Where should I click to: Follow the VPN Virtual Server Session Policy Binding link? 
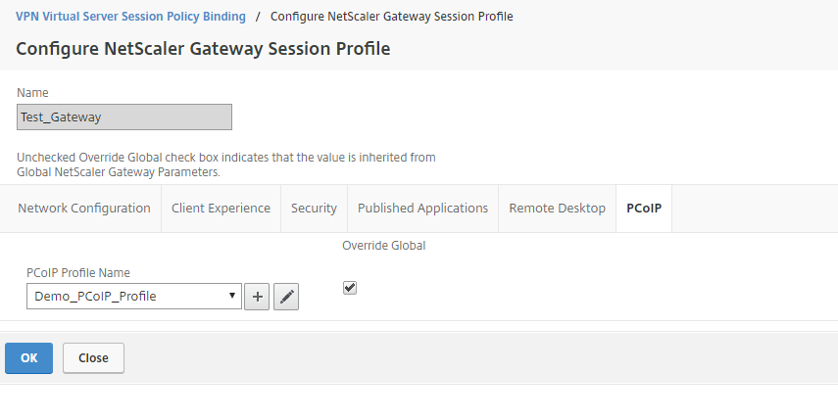point(131,17)
